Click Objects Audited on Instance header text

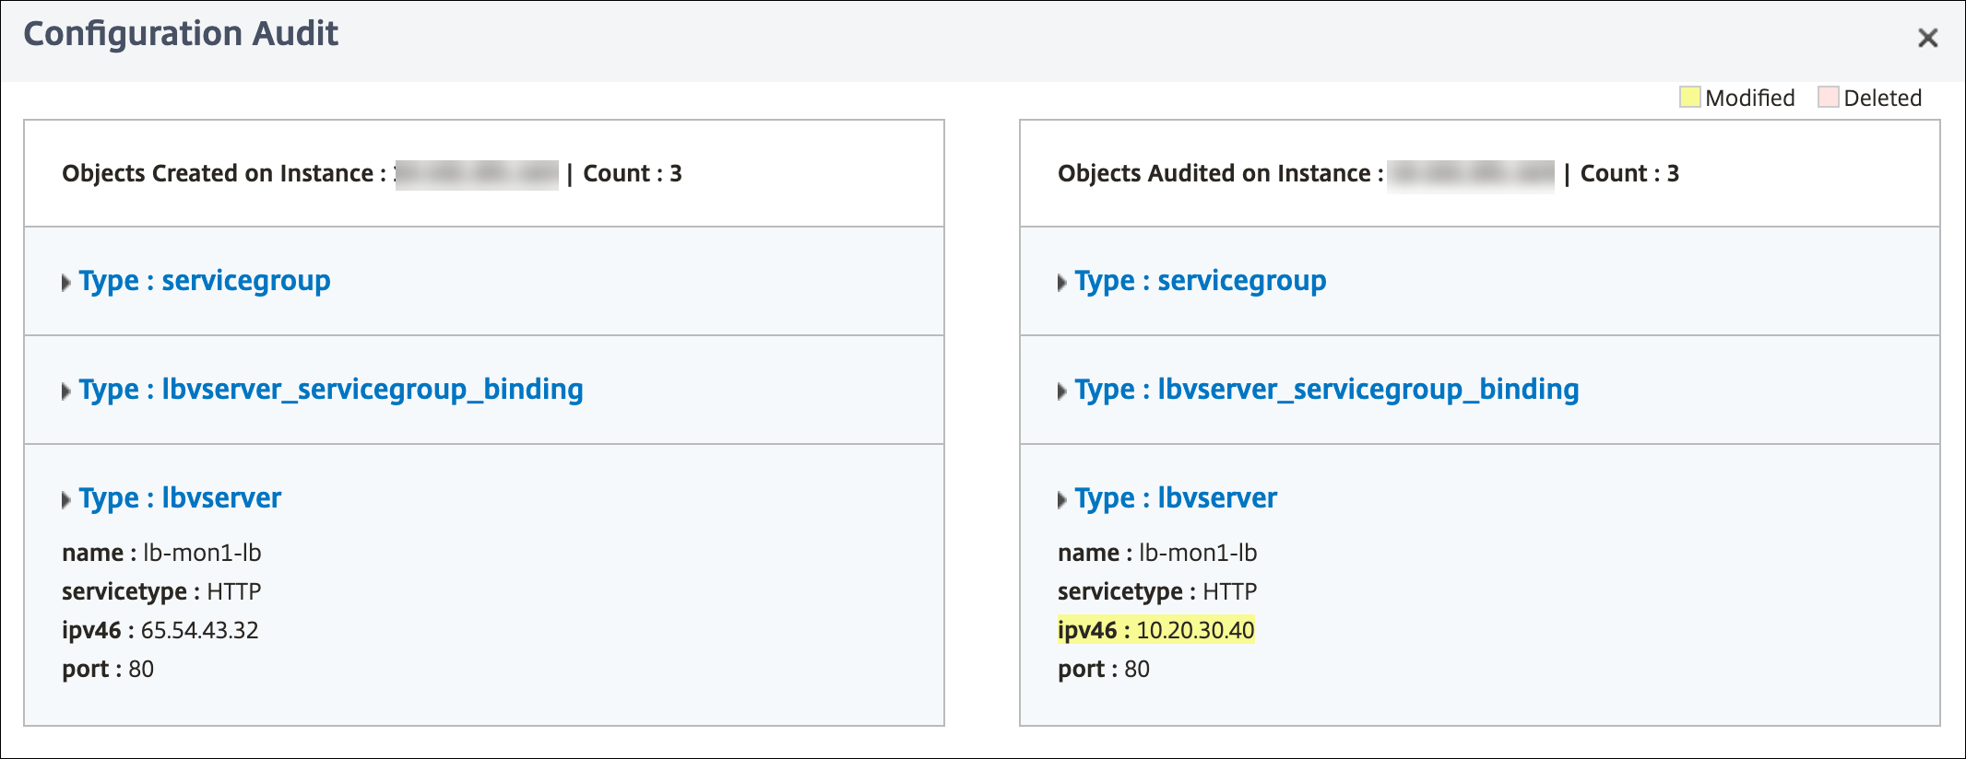coord(1220,173)
